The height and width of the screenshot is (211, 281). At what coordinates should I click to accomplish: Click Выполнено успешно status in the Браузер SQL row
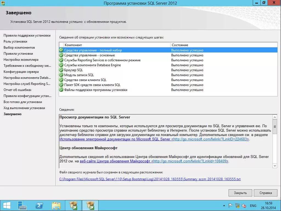pos(187,70)
